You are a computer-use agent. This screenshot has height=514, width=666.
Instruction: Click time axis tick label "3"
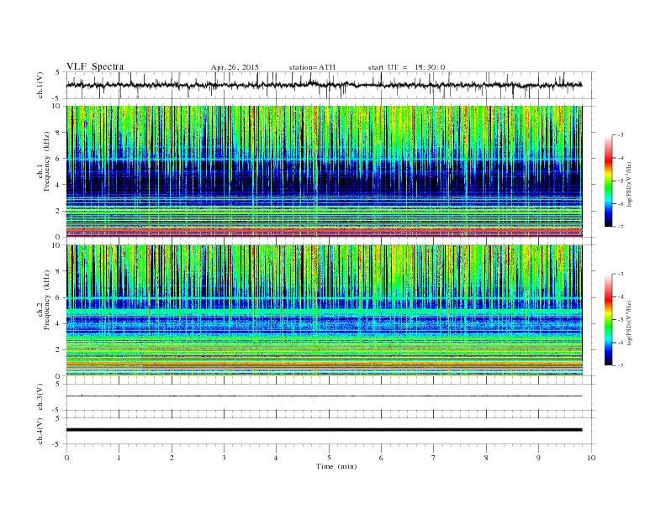click(224, 458)
